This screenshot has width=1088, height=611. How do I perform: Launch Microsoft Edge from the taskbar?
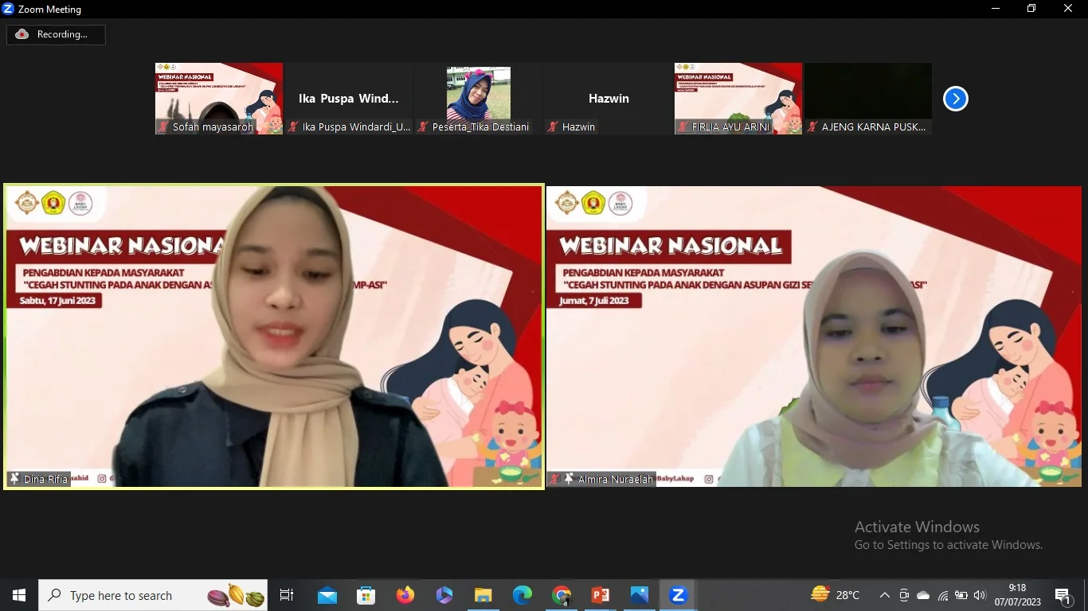pos(522,595)
